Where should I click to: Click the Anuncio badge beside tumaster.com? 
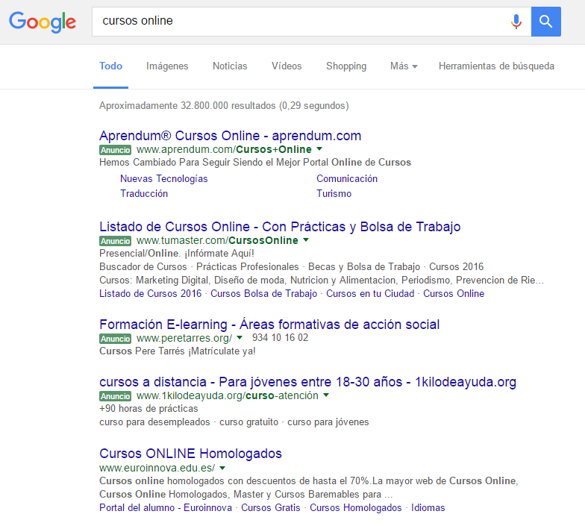point(115,240)
